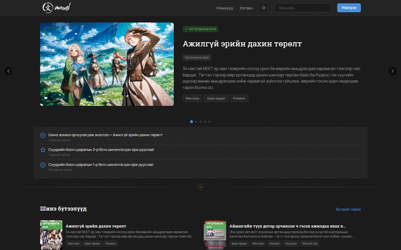Image resolution: width=401 pixels, height=250 pixels.
Task: Select the fourth carousel dot indicator
Action: click(x=205, y=122)
